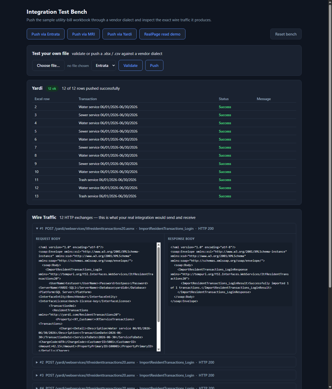Click the page vertical scrollbar
Image resolution: width=332 pixels, height=389 pixels.
point(330,145)
